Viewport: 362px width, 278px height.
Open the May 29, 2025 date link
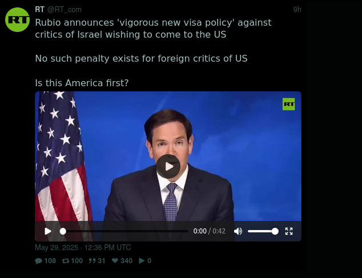tap(83, 248)
